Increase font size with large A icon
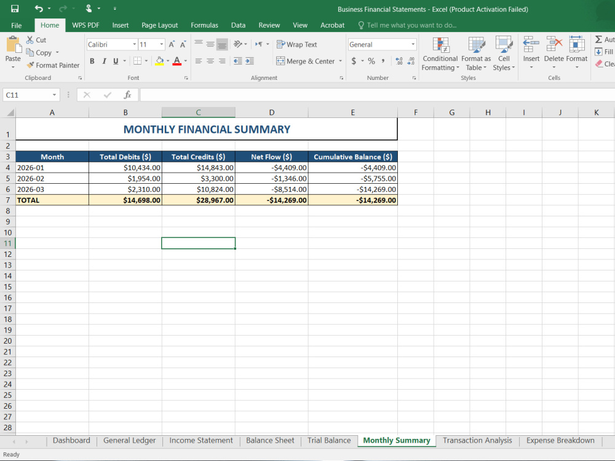This screenshot has height=461, width=615. point(172,45)
